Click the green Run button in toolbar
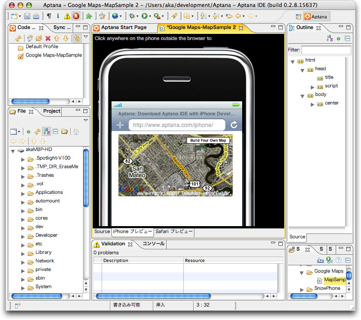This screenshot has width=361, height=320. pyautogui.click(x=144, y=16)
